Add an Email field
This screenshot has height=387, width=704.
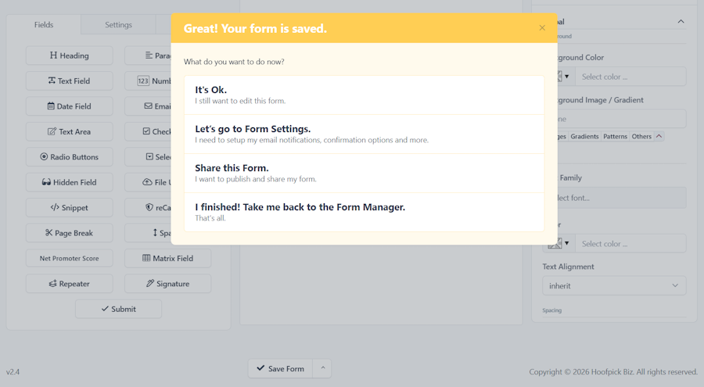coord(148,106)
